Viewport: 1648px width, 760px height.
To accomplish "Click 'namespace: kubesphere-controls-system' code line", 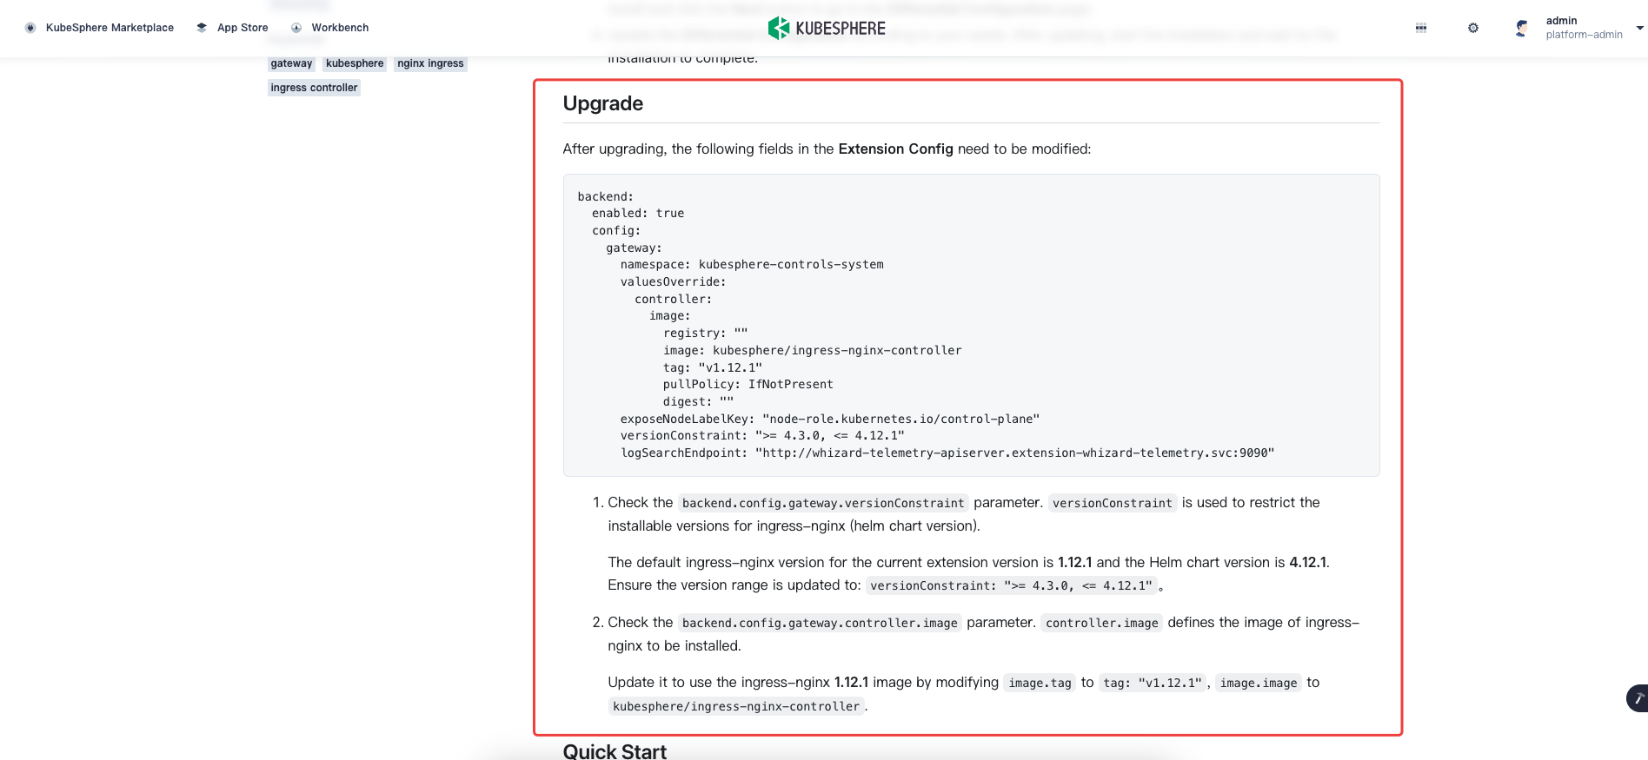I will [x=752, y=265].
